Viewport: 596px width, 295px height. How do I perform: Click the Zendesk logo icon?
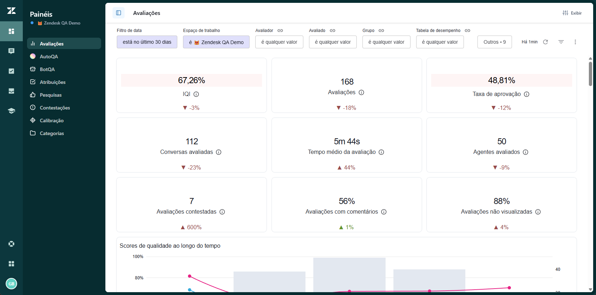[11, 11]
